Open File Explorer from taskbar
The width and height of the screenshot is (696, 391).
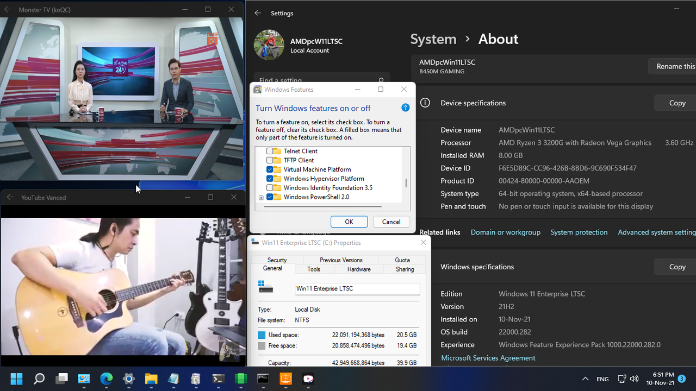[x=151, y=379]
